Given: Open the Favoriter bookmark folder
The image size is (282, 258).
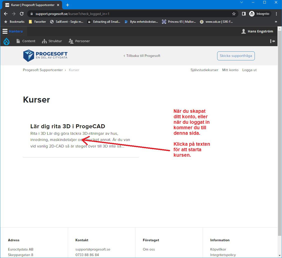Looking at the screenshot, I should click(x=37, y=22).
